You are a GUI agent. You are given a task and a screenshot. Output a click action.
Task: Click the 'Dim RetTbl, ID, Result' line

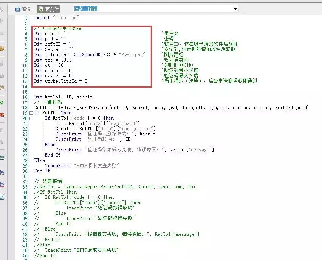63,97
